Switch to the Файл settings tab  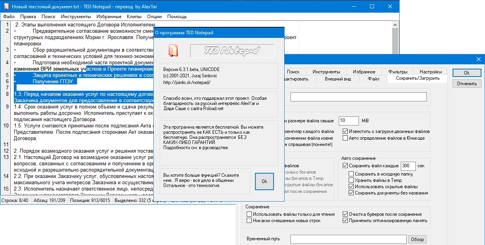point(373,79)
